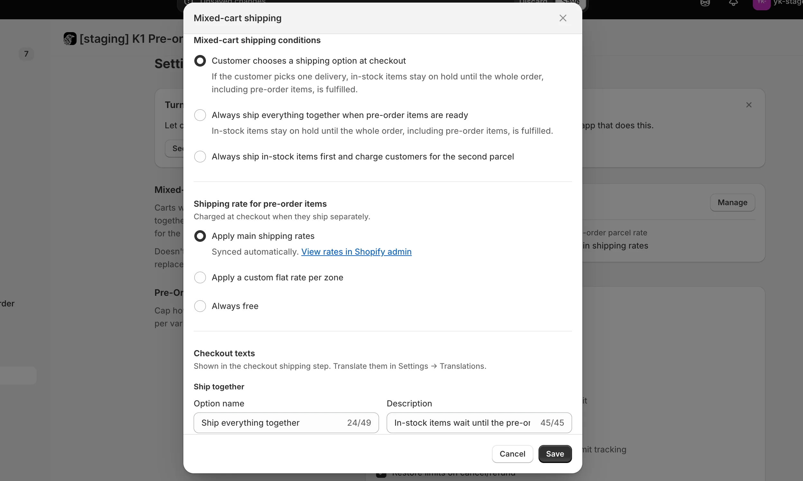Select the Always free shipping rate

coord(200,306)
